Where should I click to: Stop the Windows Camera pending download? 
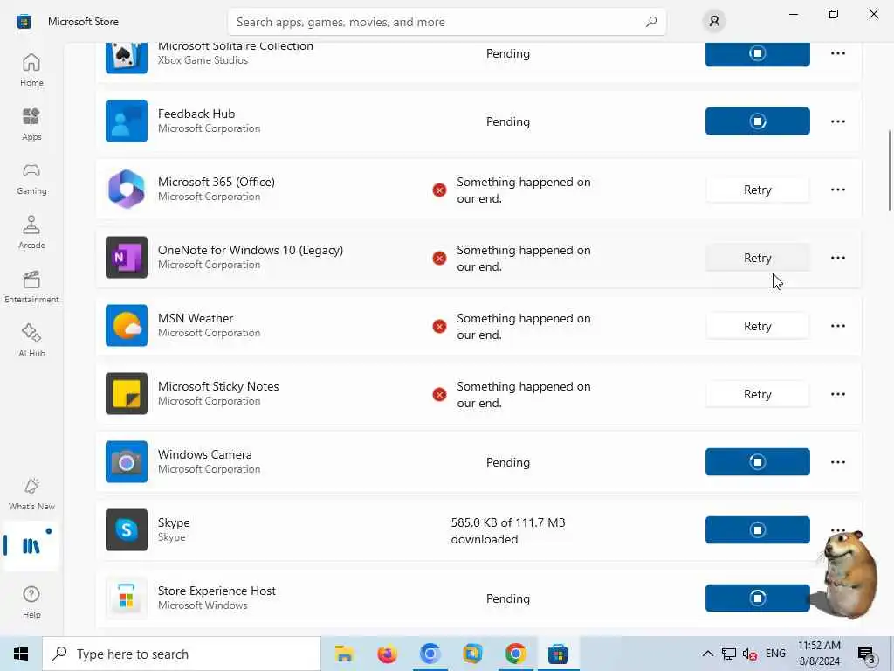[x=757, y=461]
